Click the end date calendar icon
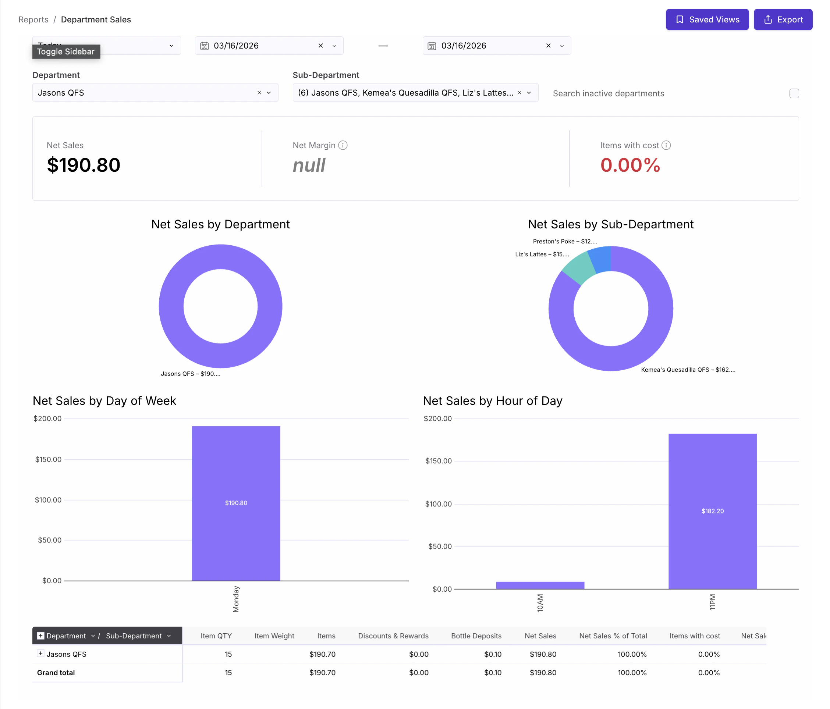830x709 pixels. click(432, 46)
